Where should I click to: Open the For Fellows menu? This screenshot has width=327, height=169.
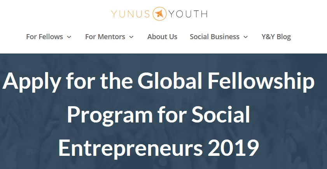pos(44,37)
